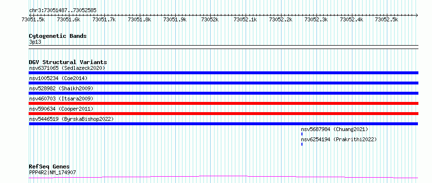The height and width of the screenshot is (183, 432).
Task: Click the PPP4R2|NM_174907 gene label
Action: [52, 173]
